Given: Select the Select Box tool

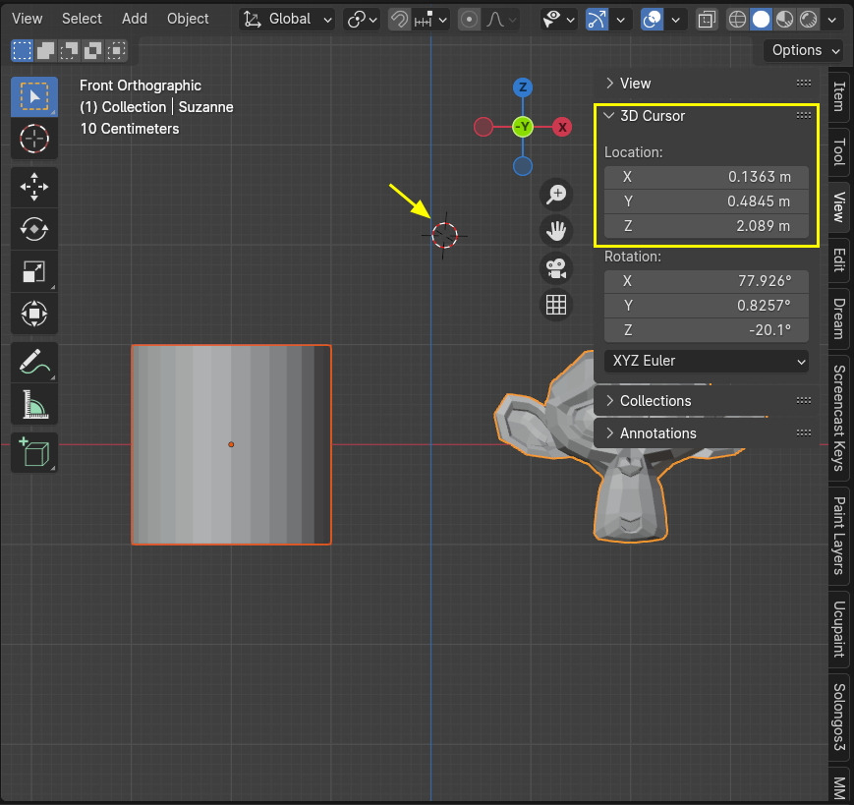Looking at the screenshot, I should click(34, 97).
